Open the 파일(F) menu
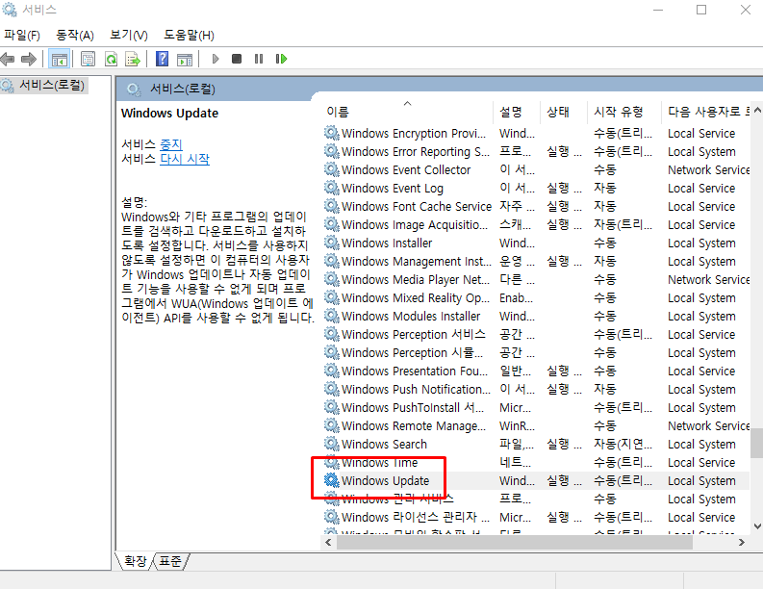 pos(22,35)
